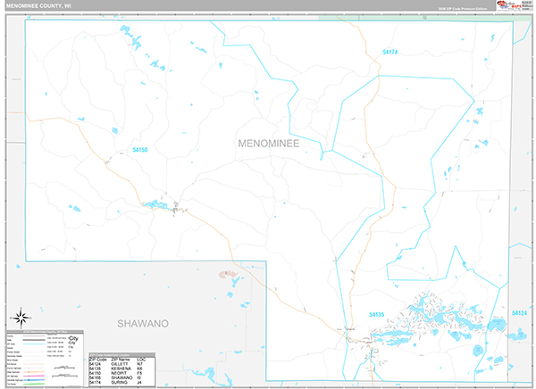536x389 pixels.
Task: Click the GILLETT row in the ZIP table
Action: (x=120, y=362)
